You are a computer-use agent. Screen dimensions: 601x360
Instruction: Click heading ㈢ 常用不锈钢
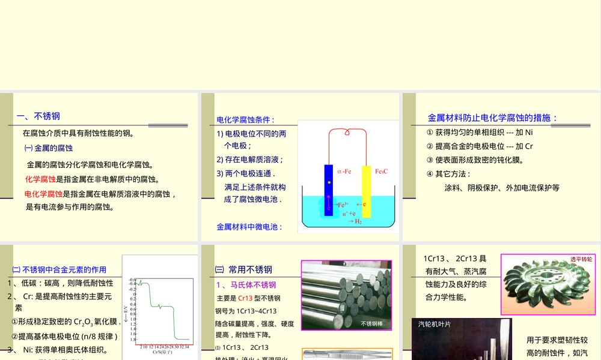[x=244, y=270]
